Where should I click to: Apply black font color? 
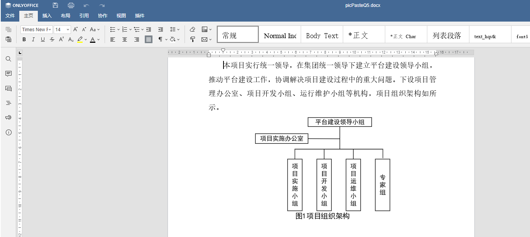pyautogui.click(x=93, y=39)
